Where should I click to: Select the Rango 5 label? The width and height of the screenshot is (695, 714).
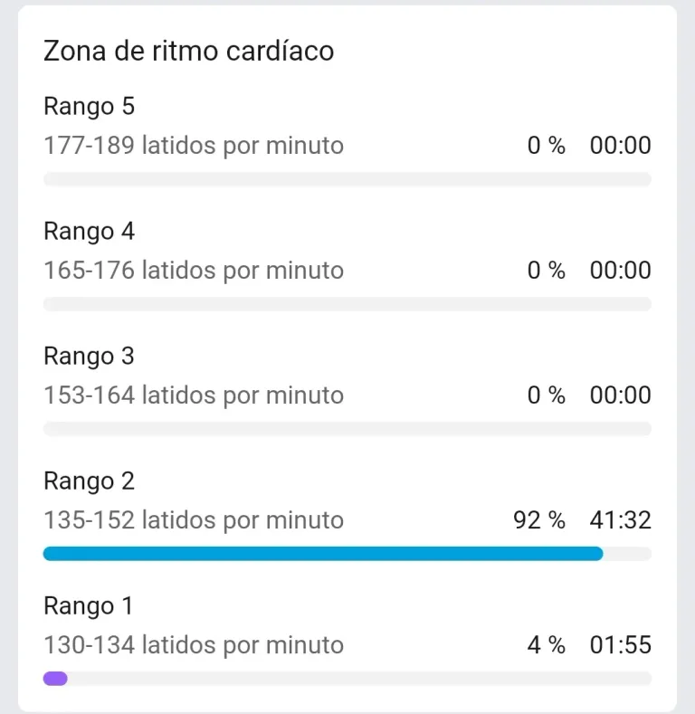coord(90,107)
